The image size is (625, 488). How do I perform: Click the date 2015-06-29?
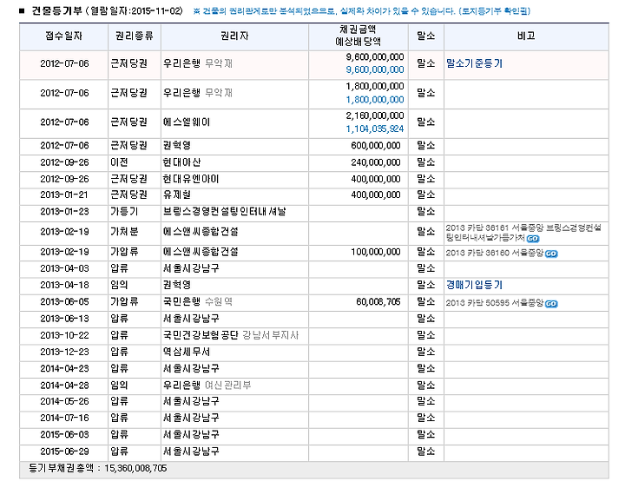click(x=64, y=452)
